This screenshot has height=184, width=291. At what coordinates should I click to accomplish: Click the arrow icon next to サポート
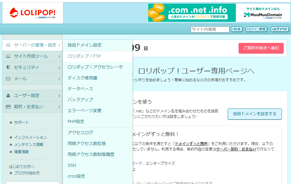tap(11, 123)
